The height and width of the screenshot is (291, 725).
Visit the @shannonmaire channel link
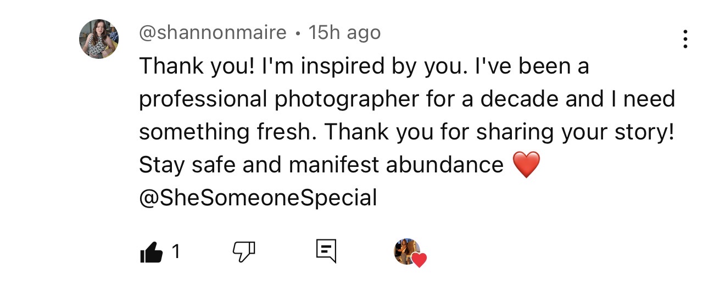tap(213, 33)
